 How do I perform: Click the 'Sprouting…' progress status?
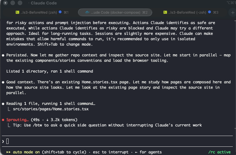[17, 120]
